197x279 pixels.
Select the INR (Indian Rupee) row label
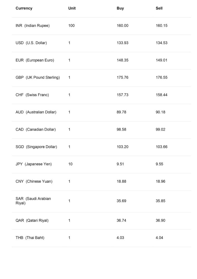pyautogui.click(x=33, y=26)
